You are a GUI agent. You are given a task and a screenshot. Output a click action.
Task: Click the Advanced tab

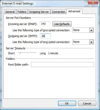coord(74,11)
